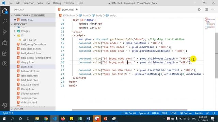Open bai3_ArrayDemo.html file
This screenshot has width=218, height=122.
[34, 44]
